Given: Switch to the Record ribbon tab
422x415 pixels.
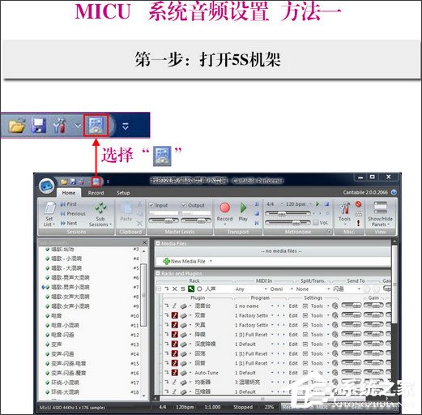Looking at the screenshot, I should point(96,193).
